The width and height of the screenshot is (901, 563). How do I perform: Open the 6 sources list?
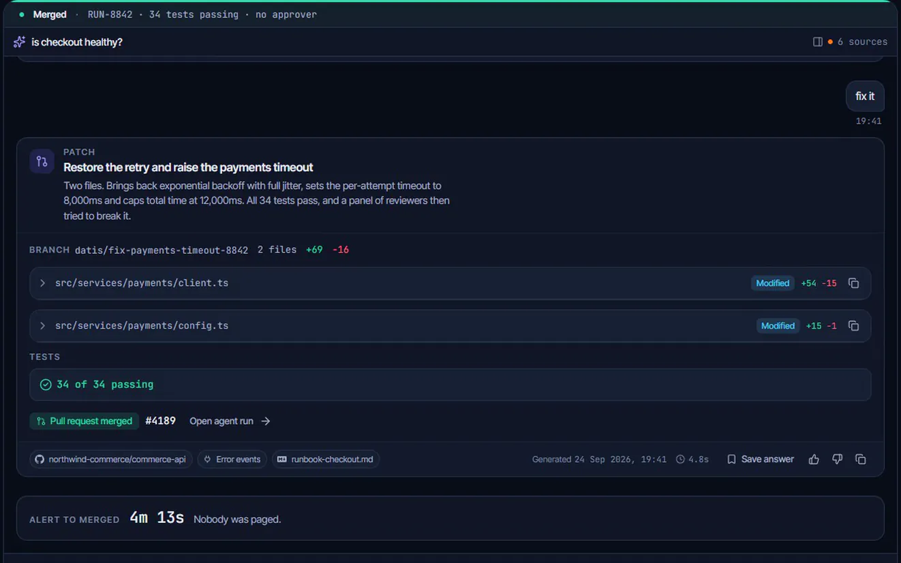[857, 42]
